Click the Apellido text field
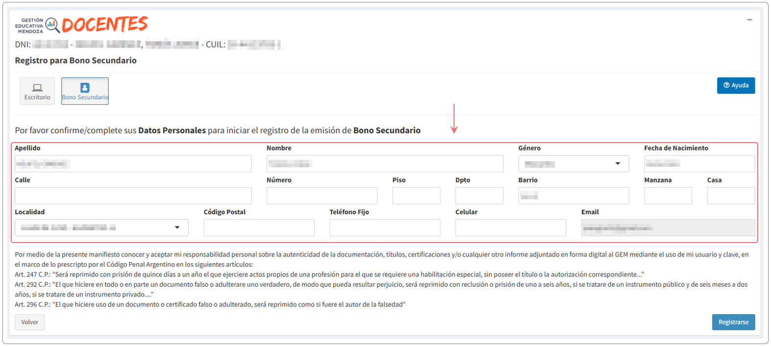The height and width of the screenshot is (346, 771). coord(133,164)
